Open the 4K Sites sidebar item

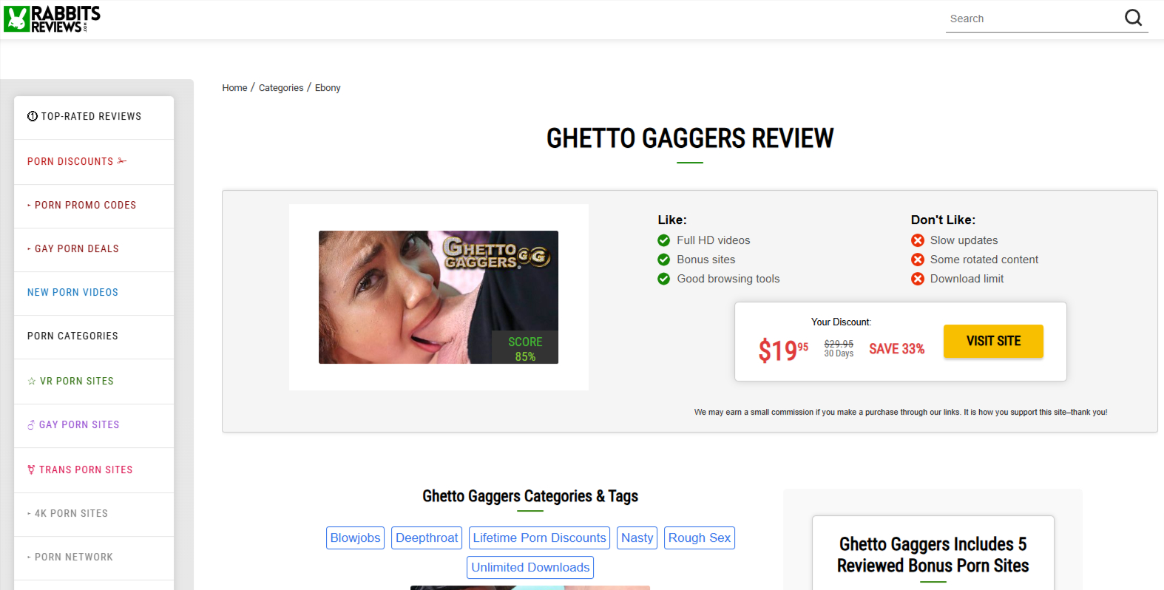pyautogui.click(x=94, y=514)
